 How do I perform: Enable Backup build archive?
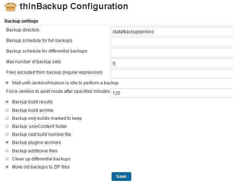7,110
